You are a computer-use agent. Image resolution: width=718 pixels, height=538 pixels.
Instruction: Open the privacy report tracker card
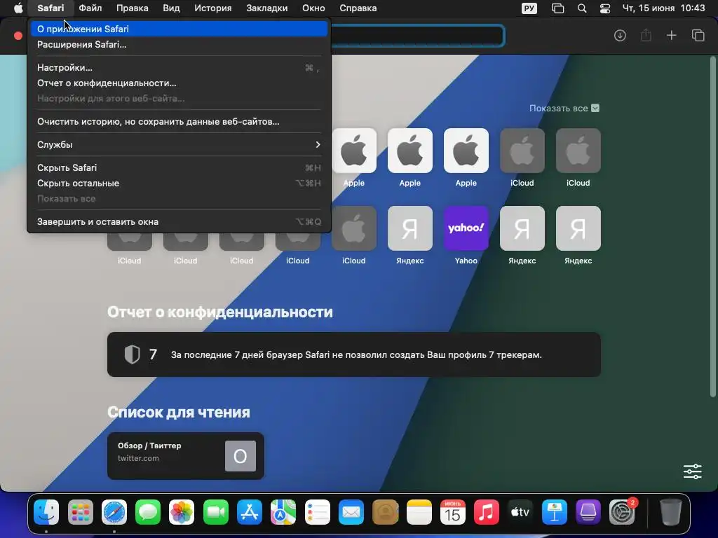point(354,354)
